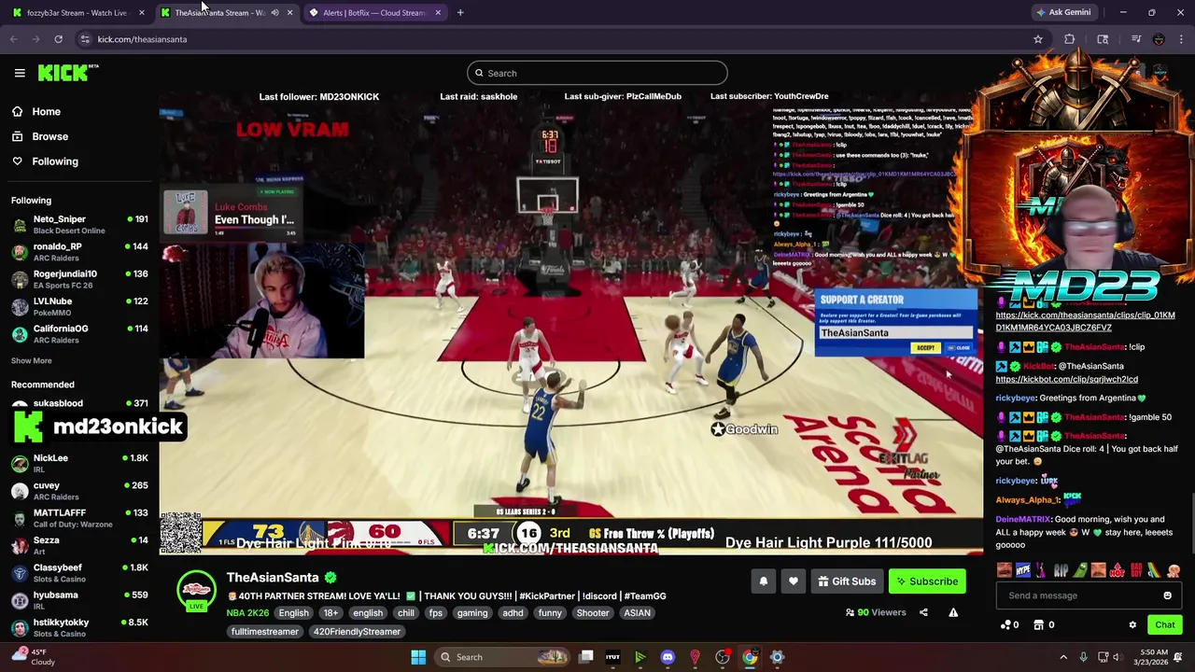Click the taskbar Search box
Viewport: 1195px width, 672px height.
coord(500,657)
